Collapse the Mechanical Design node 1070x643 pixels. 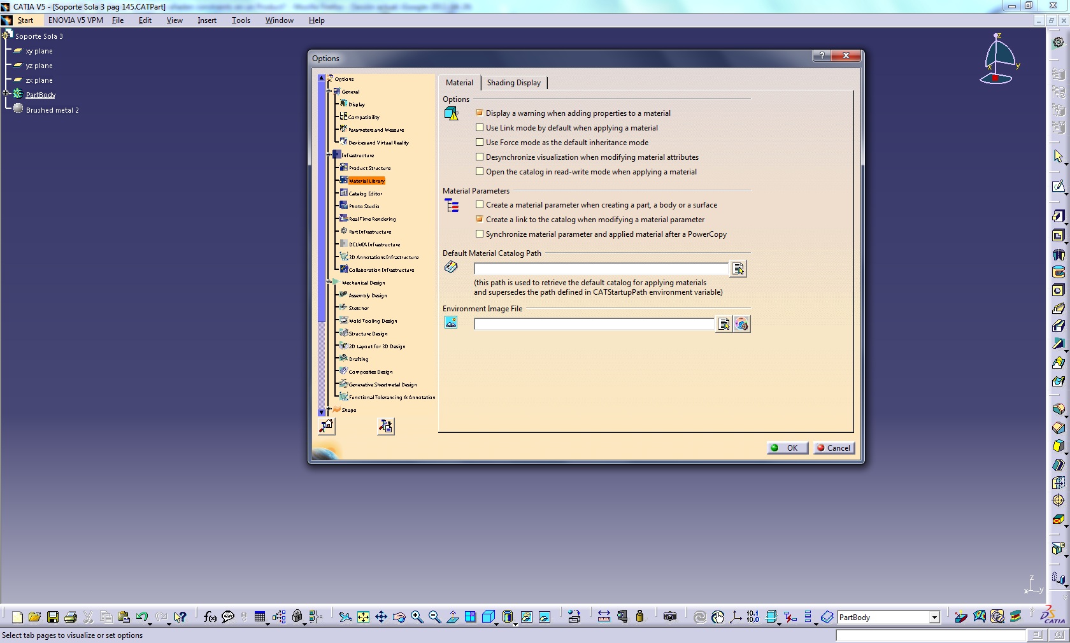pyautogui.click(x=329, y=282)
